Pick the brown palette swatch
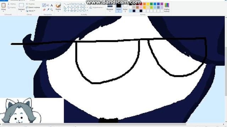The height and width of the screenshot is (127, 227). (137, 7)
